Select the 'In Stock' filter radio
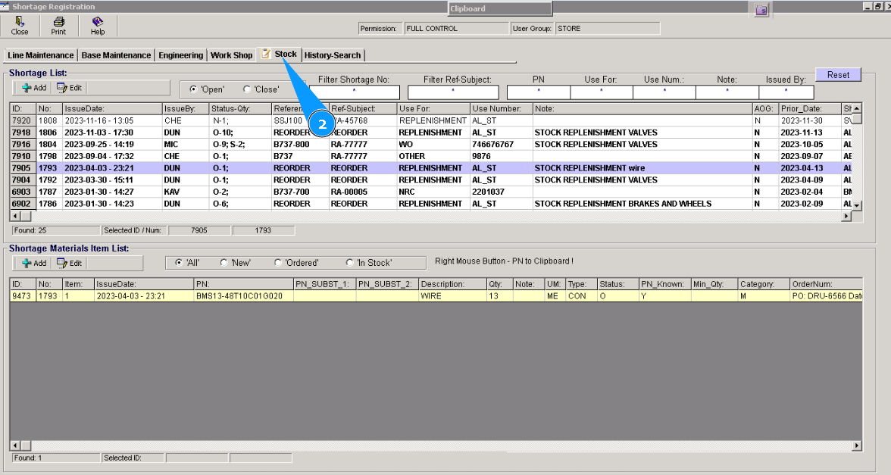The height and width of the screenshot is (475, 891). tap(349, 263)
